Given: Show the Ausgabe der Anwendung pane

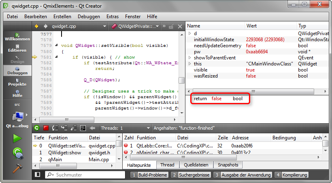Looking at the screenshot, I should coord(243,175).
